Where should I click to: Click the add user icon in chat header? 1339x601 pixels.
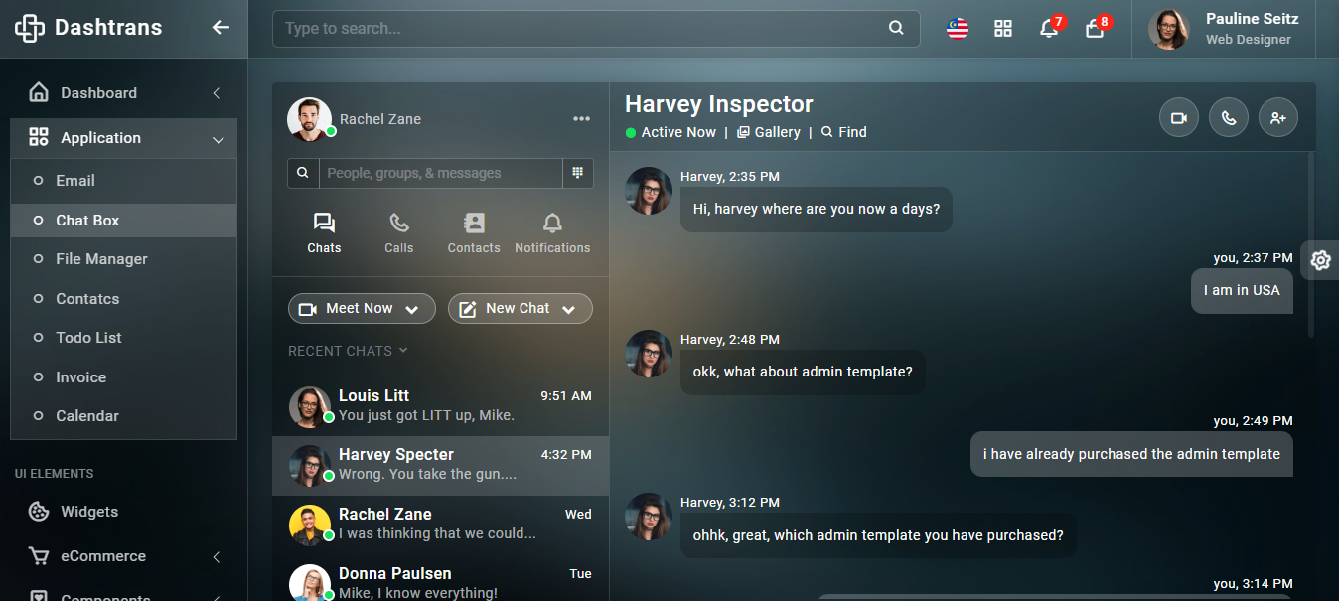(1277, 118)
